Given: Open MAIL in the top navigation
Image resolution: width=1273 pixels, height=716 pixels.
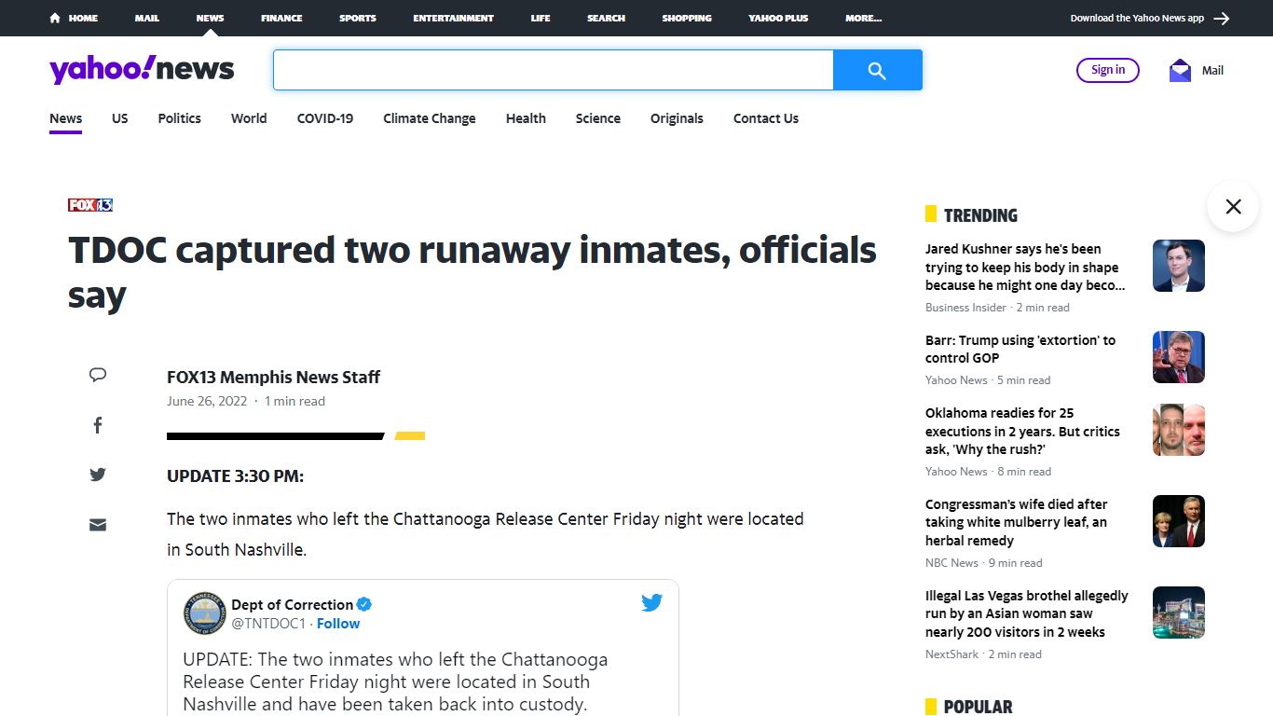Looking at the screenshot, I should (x=146, y=18).
